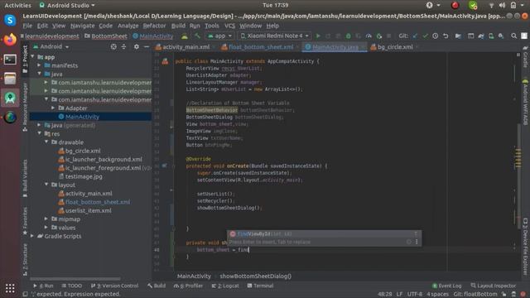Expand Gradle Scripts node
The height and width of the screenshot is (298, 530).
(x=33, y=236)
